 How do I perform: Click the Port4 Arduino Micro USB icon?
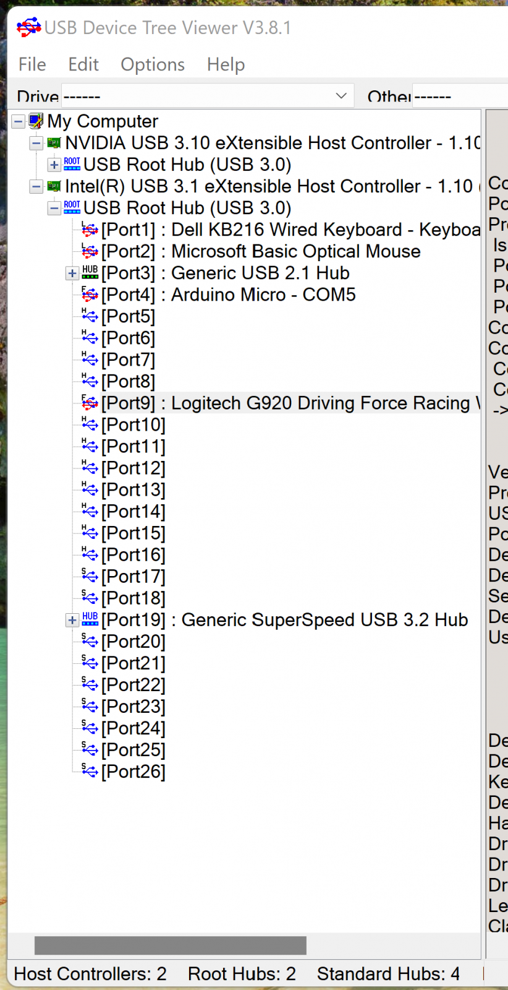click(90, 295)
